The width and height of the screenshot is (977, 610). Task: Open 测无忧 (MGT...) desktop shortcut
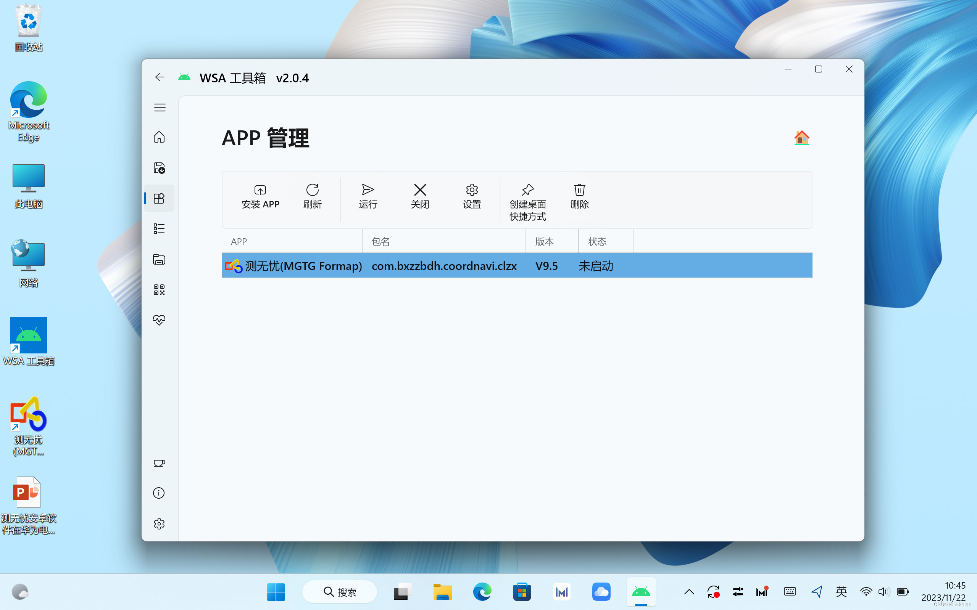(x=29, y=427)
